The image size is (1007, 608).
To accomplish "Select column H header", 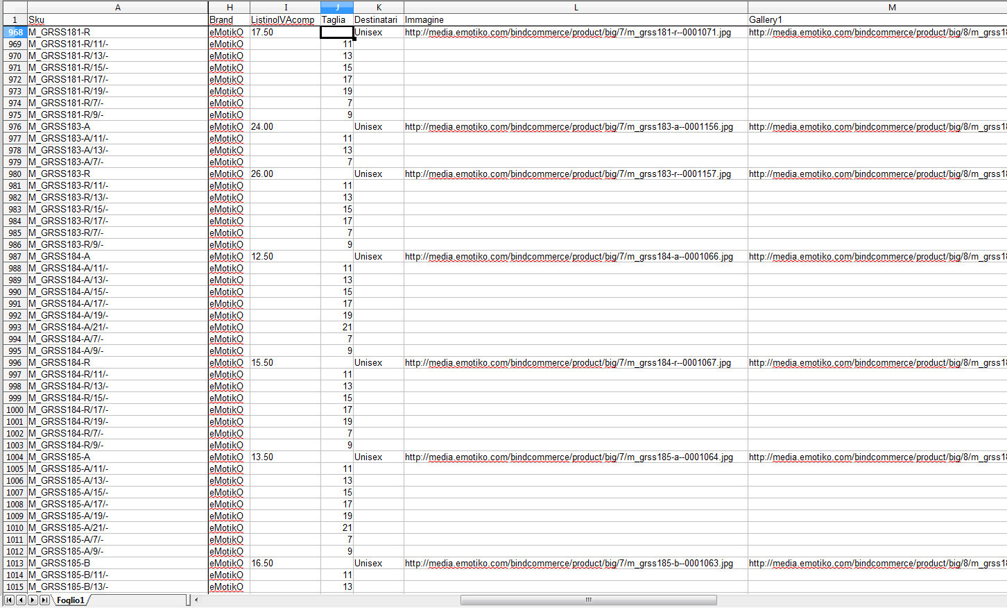I will (229, 7).
